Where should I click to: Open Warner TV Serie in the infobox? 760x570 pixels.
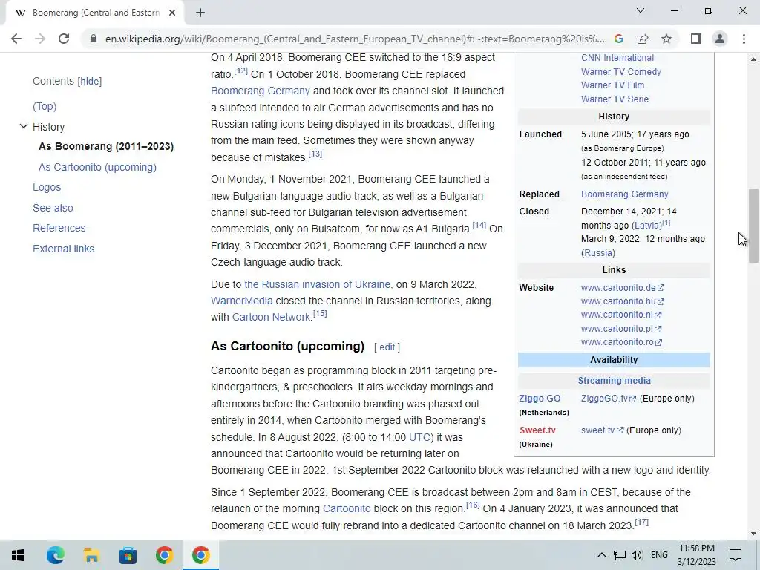click(x=615, y=99)
